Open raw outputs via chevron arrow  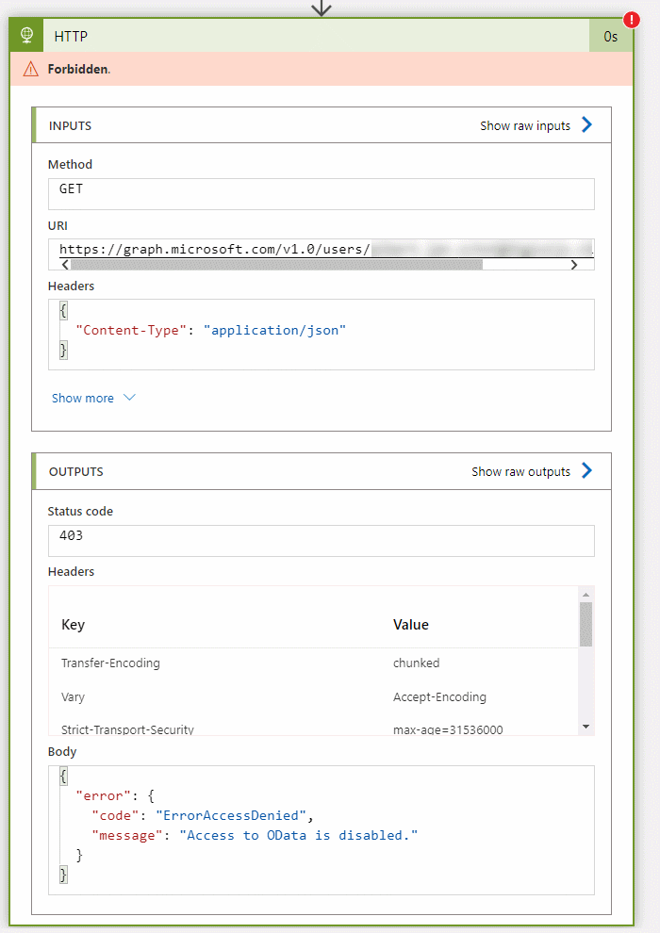click(x=586, y=470)
